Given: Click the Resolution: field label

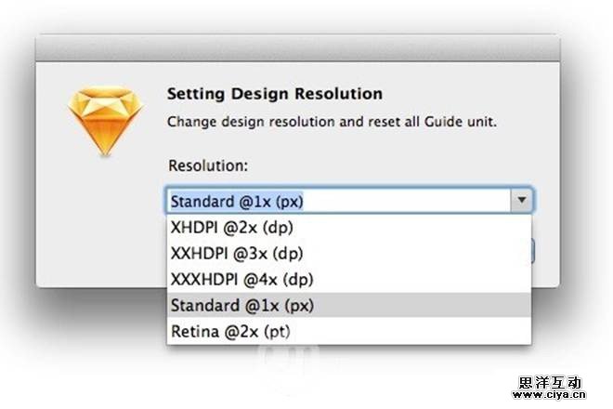Looking at the screenshot, I should 208,165.
